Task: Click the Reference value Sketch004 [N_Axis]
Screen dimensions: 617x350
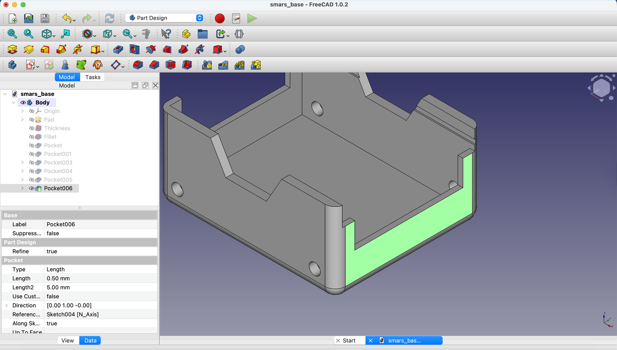Action: (x=101, y=314)
